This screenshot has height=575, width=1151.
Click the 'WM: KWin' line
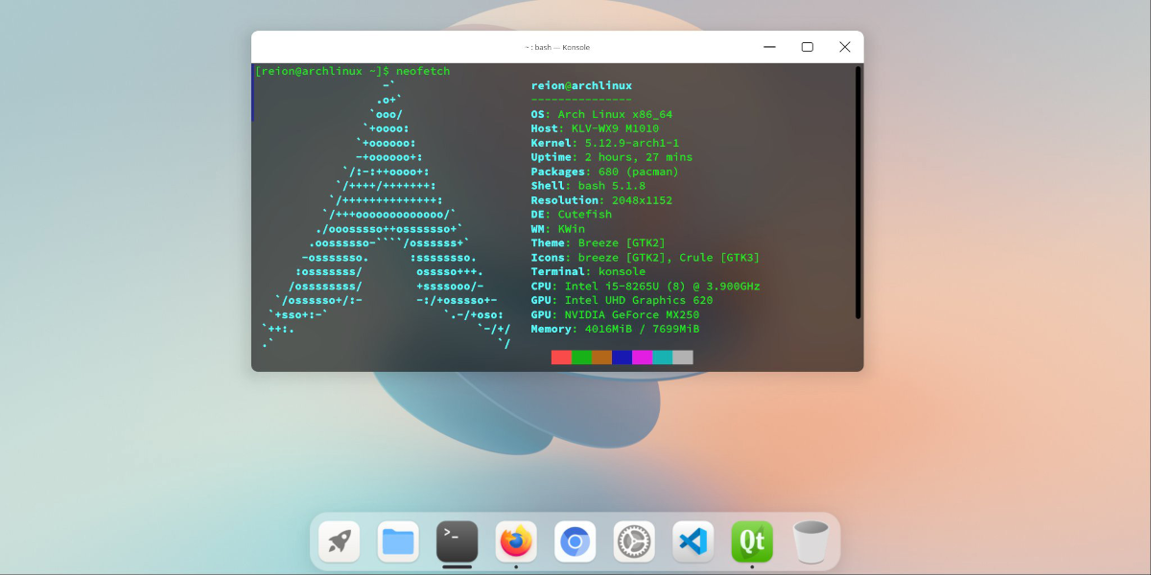[558, 229]
